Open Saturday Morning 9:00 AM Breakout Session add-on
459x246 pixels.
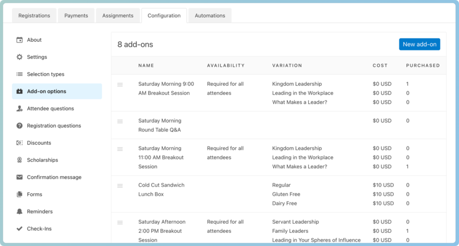pos(166,88)
